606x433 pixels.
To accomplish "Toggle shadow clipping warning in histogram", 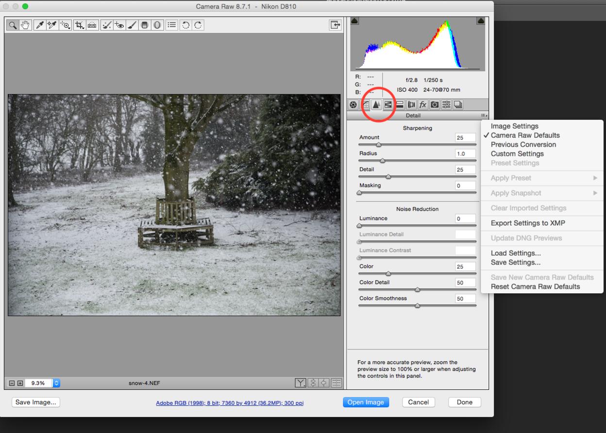I will click(354, 21).
